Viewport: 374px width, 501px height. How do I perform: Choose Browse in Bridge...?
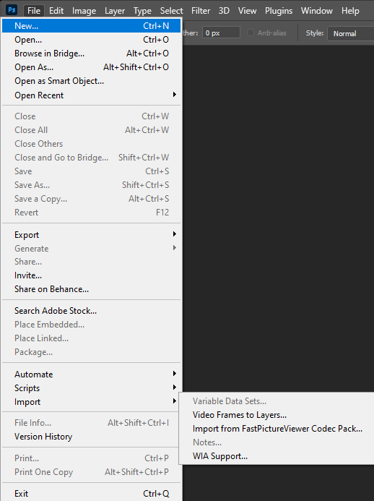tap(91, 53)
